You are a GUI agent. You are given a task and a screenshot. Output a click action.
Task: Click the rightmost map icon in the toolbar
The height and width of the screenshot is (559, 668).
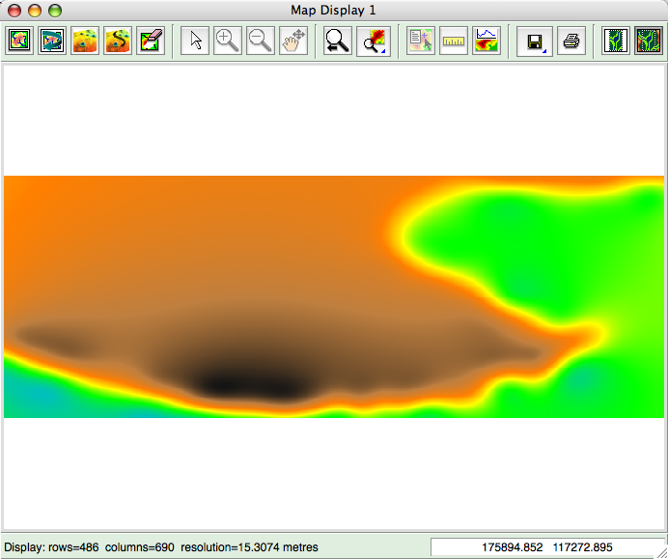point(648,41)
